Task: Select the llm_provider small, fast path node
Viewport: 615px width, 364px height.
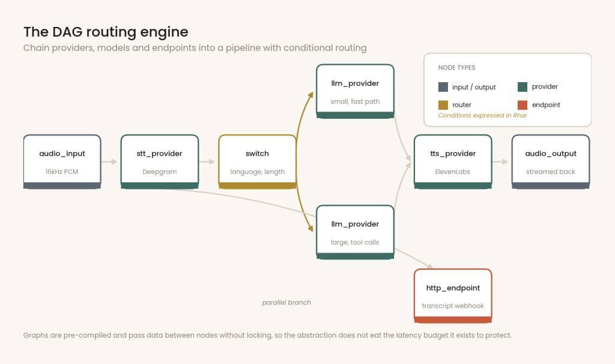Action: 355,91
